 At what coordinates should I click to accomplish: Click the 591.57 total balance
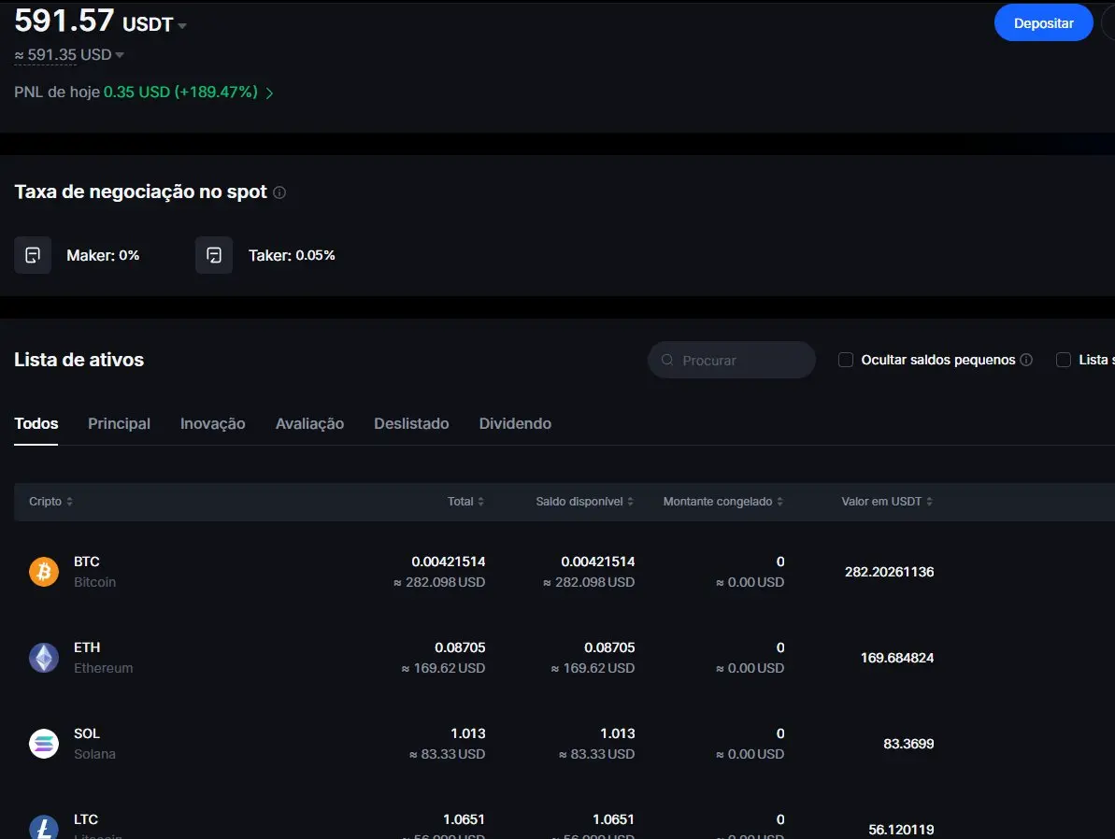click(64, 21)
